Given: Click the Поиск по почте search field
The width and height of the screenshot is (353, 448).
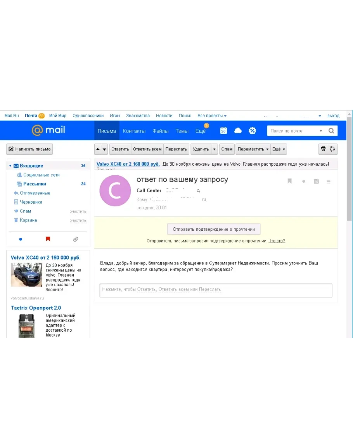Looking at the screenshot, I should (x=293, y=131).
